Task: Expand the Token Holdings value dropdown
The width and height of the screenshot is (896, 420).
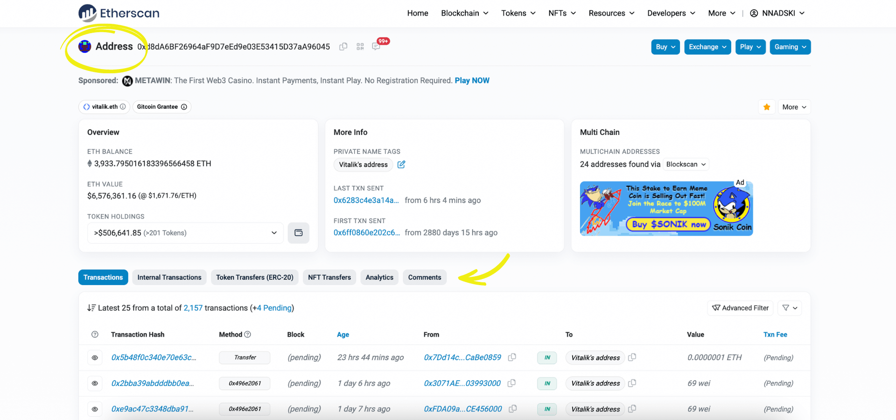Action: tap(274, 233)
